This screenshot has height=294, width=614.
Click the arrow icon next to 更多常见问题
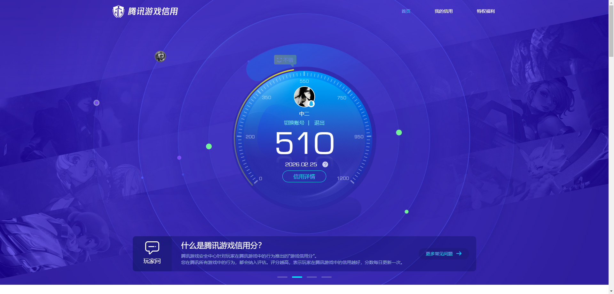(x=459, y=253)
